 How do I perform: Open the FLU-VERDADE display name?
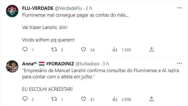pyautogui.click(x=38, y=8)
